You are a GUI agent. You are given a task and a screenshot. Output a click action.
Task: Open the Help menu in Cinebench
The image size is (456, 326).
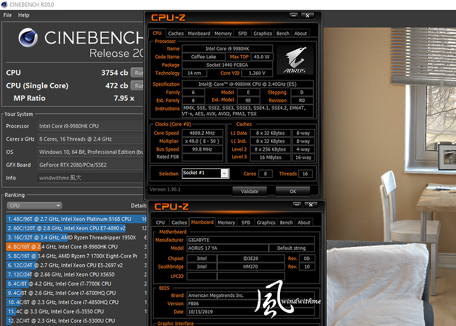(x=23, y=15)
